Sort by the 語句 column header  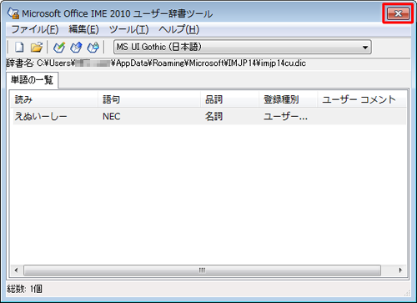point(149,99)
